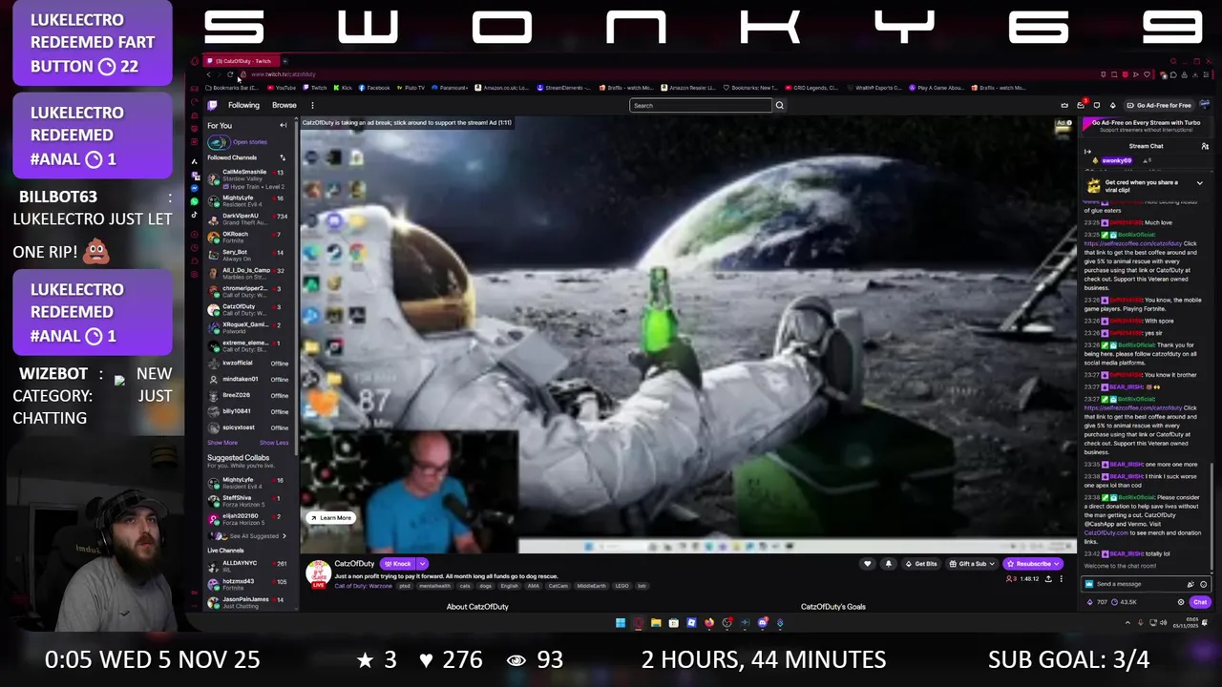Open the chat emote picker icon
Screen dimensions: 1222x687
(1203, 584)
